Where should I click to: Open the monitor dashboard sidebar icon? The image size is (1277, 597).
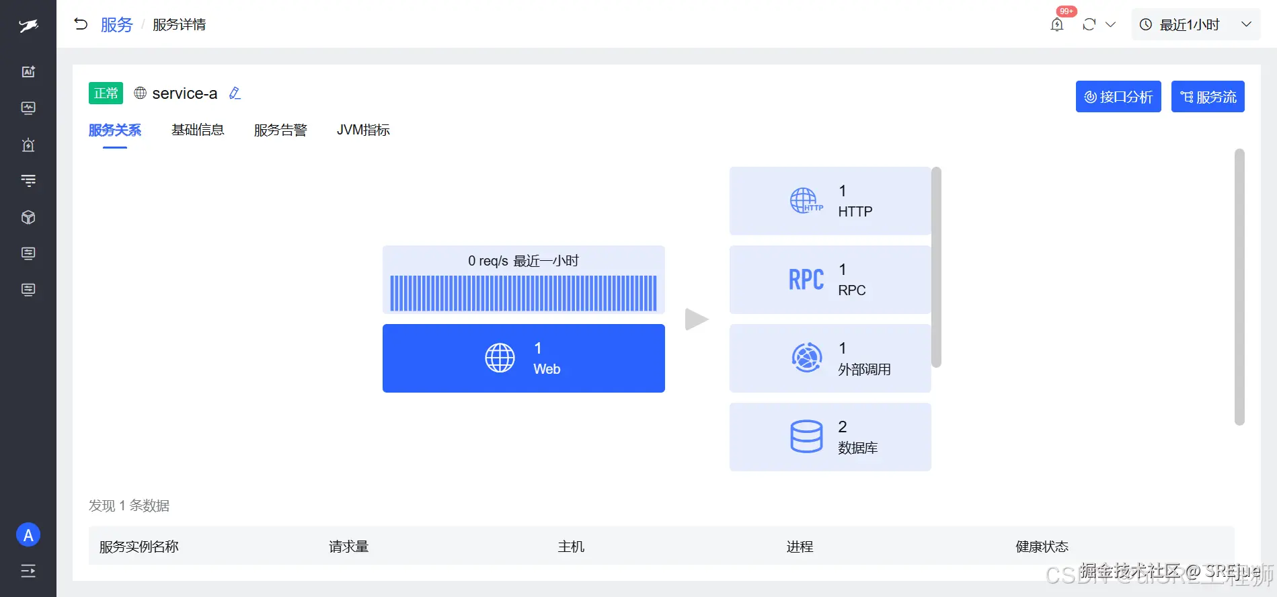[x=28, y=108]
